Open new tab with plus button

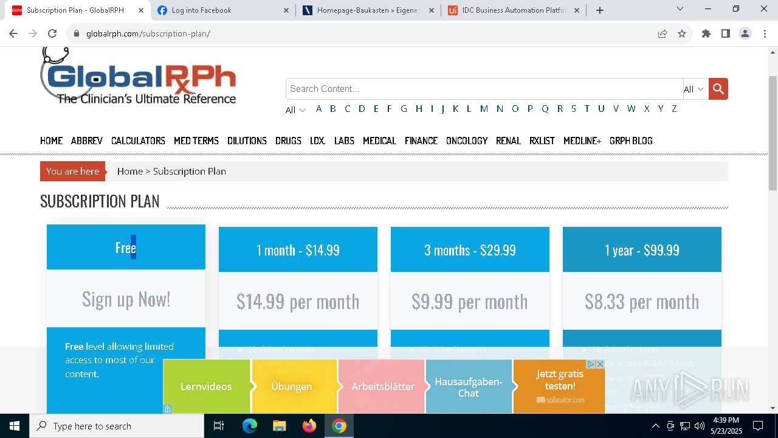(600, 10)
